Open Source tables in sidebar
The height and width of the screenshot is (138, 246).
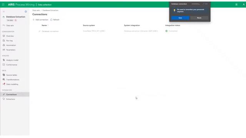coord(12,75)
